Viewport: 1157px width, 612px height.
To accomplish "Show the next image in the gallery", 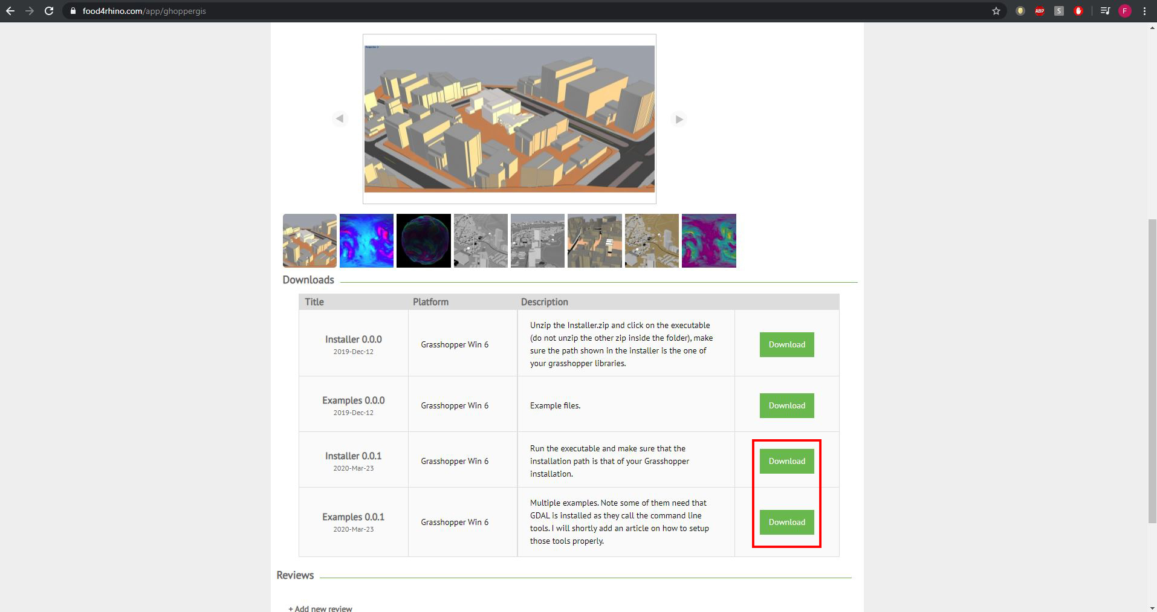I will pos(679,119).
